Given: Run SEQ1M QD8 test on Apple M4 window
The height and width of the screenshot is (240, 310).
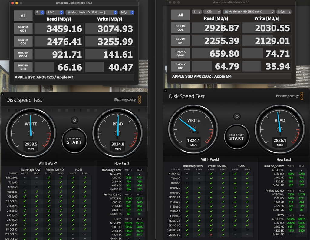Looking at the screenshot, I should point(180,28).
